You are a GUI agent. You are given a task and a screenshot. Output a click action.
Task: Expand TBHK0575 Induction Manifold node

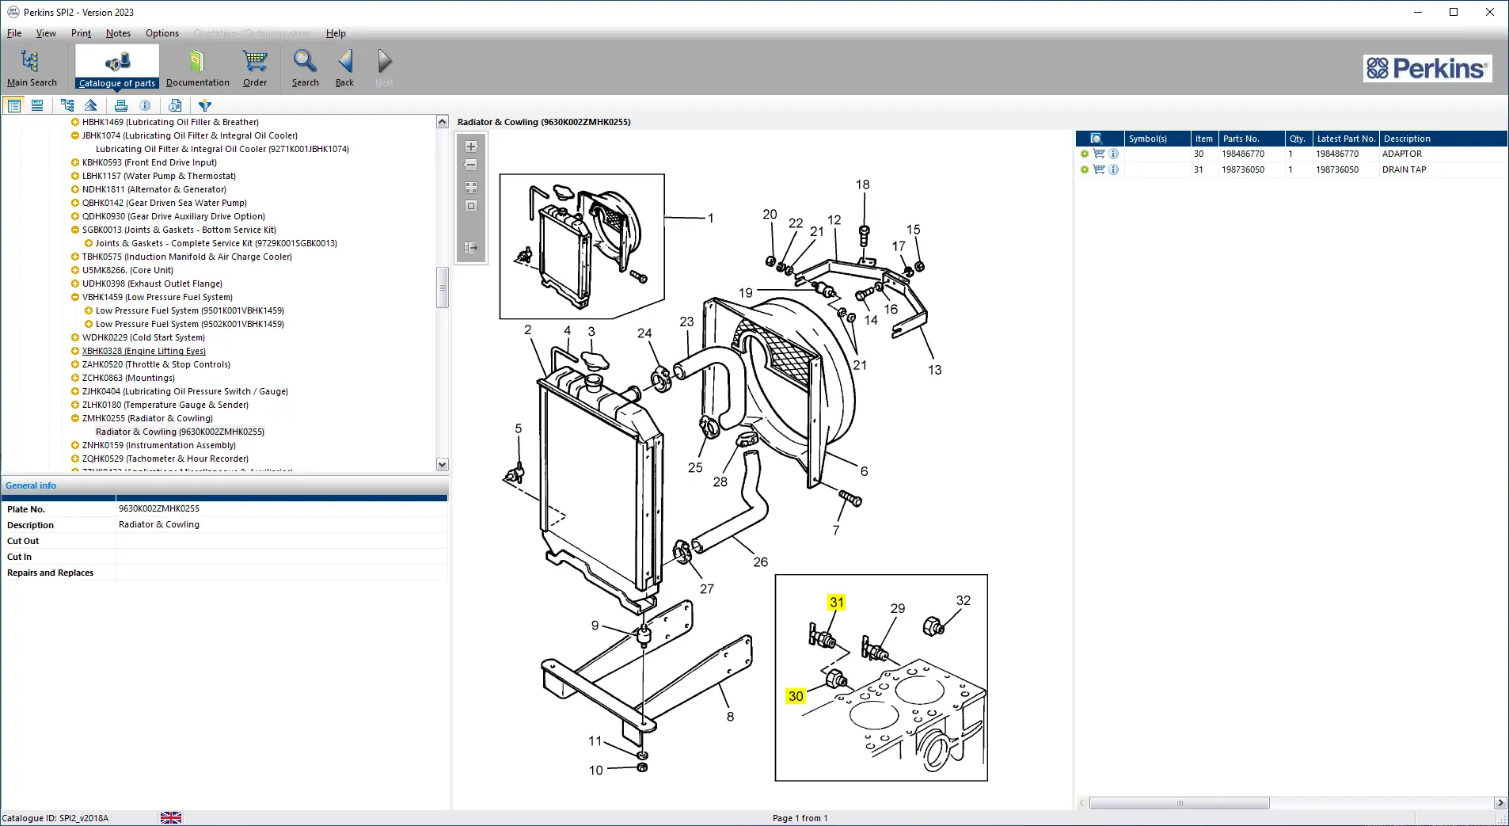[x=75, y=257]
